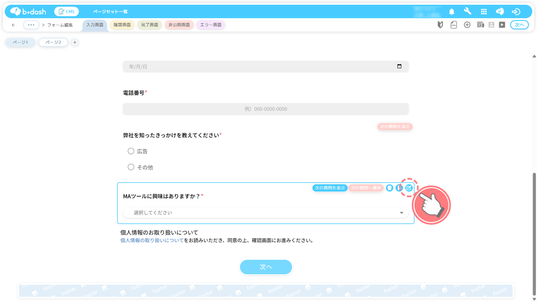Open the apps grid icon in header
The width and height of the screenshot is (537, 302).
484,12
